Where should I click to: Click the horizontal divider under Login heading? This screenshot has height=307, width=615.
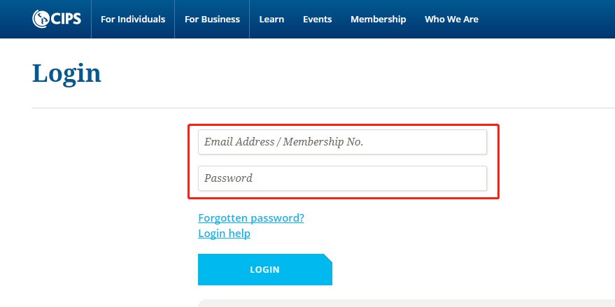[x=322, y=108]
